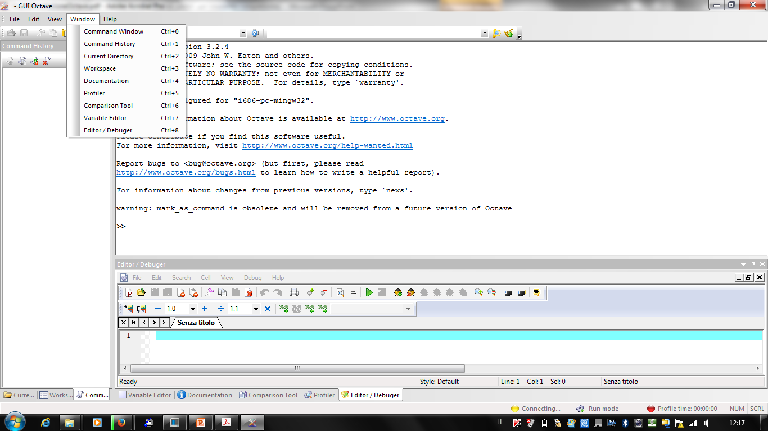
Task: Switch to the Documentation bottom tab
Action: coord(205,395)
